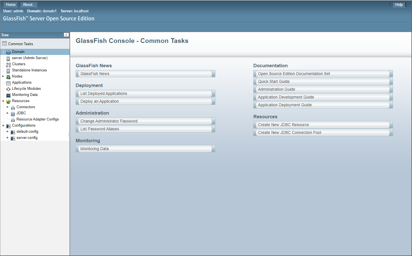
Task: Click the JDBC database icon
Action: coord(13,113)
